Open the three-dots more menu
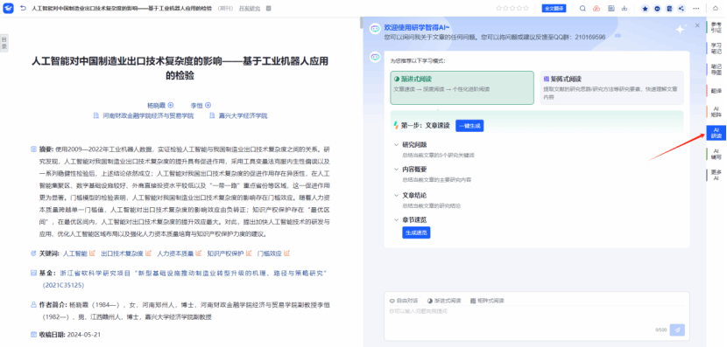The image size is (727, 347). (696, 9)
